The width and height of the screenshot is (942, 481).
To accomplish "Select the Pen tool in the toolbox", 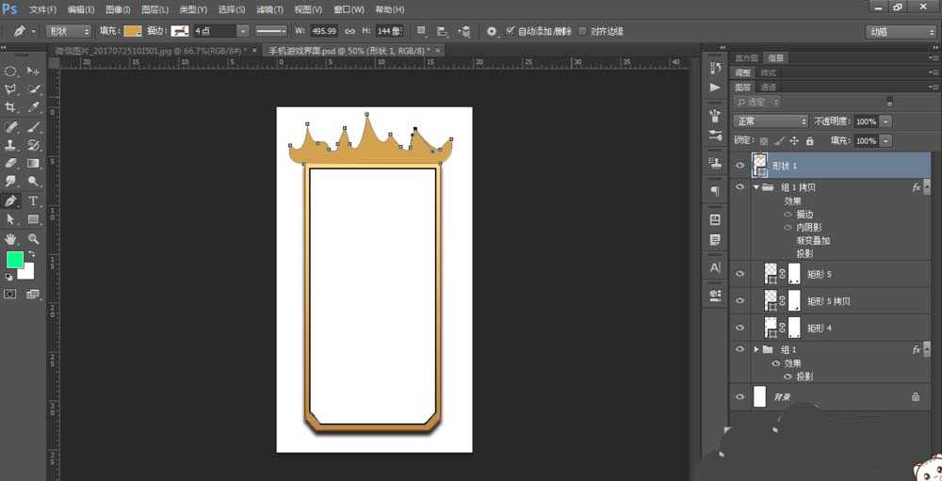I will [x=11, y=200].
